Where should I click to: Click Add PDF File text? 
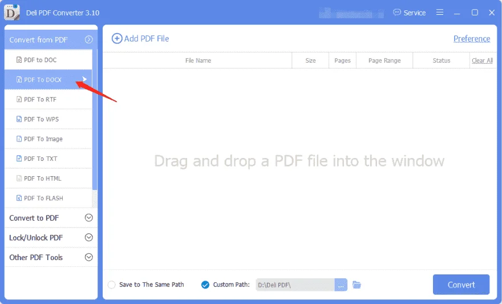(x=147, y=39)
